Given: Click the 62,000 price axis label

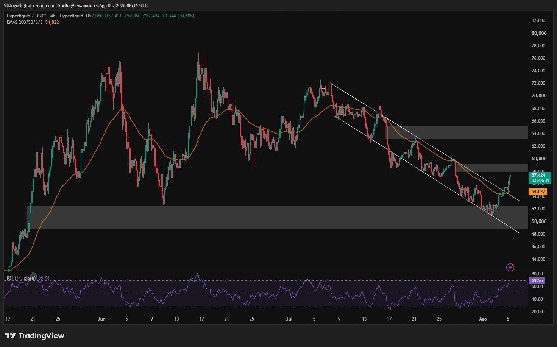Looking at the screenshot, I should coord(538,146).
